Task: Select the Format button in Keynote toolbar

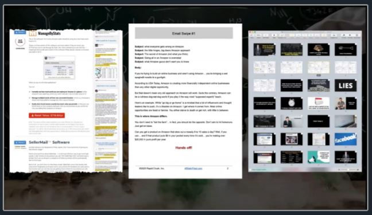Action: click(343, 36)
